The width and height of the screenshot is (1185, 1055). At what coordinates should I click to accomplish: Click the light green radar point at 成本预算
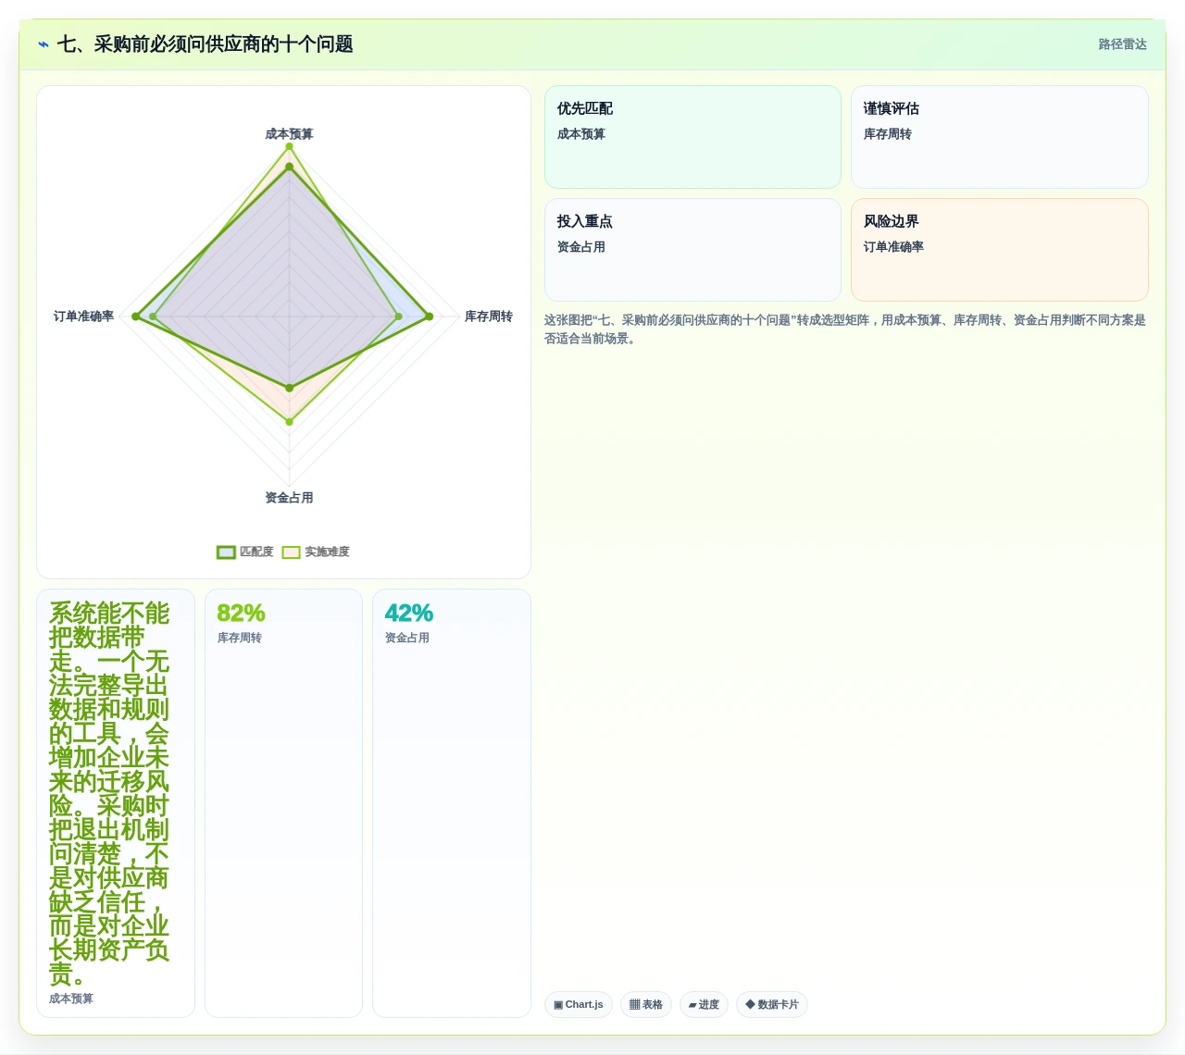pos(289,146)
